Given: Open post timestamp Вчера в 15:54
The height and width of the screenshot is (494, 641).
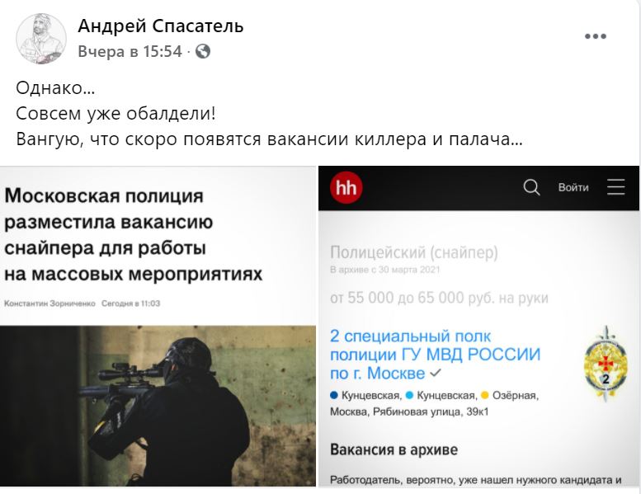Looking at the screenshot, I should (130, 51).
